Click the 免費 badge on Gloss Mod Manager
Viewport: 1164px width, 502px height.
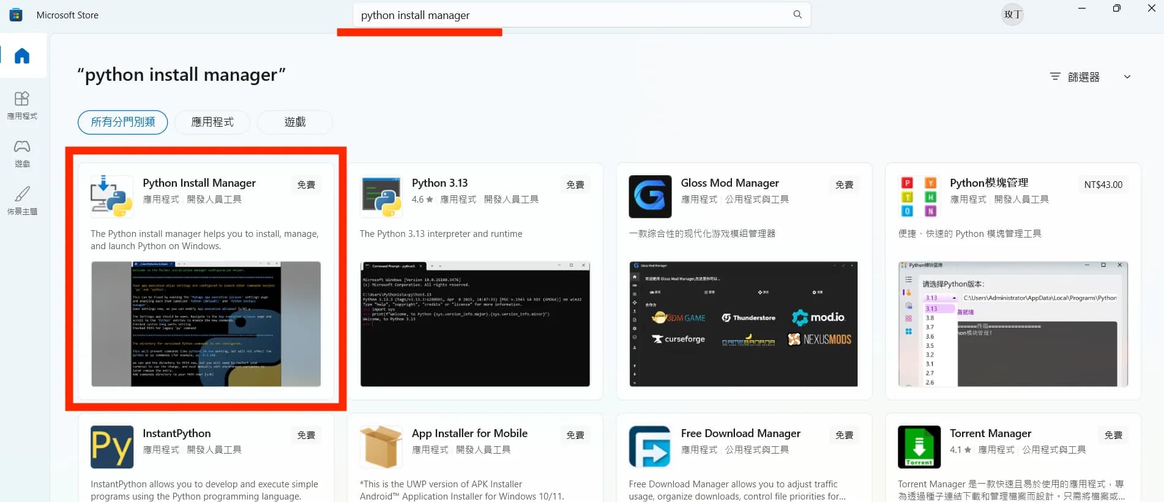point(845,184)
